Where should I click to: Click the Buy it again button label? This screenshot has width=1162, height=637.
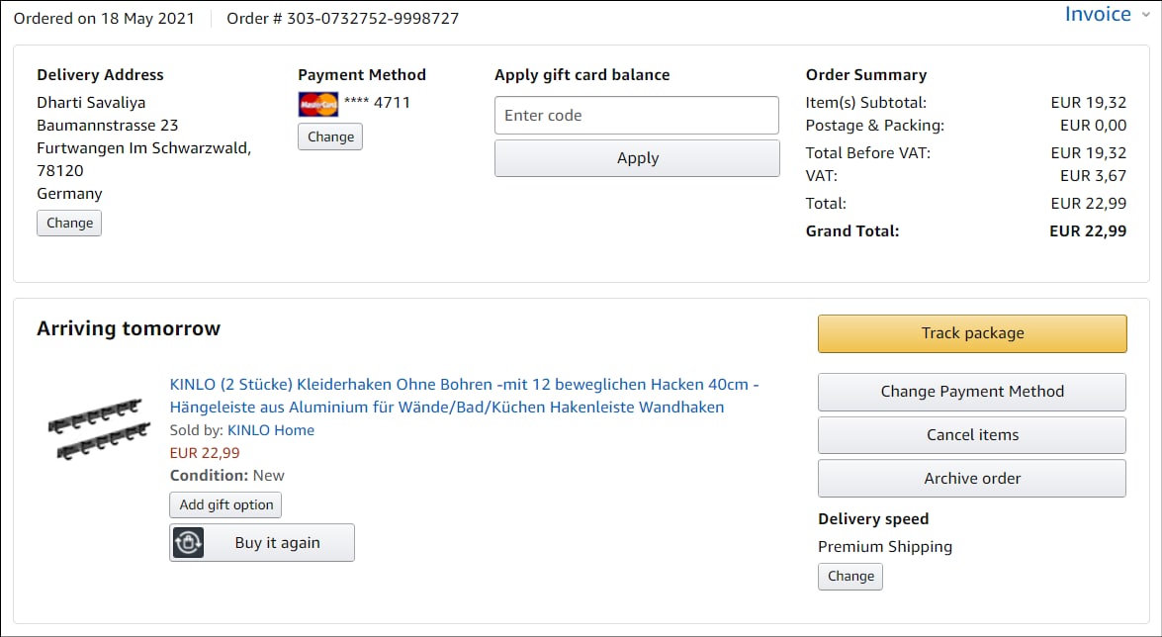click(278, 543)
